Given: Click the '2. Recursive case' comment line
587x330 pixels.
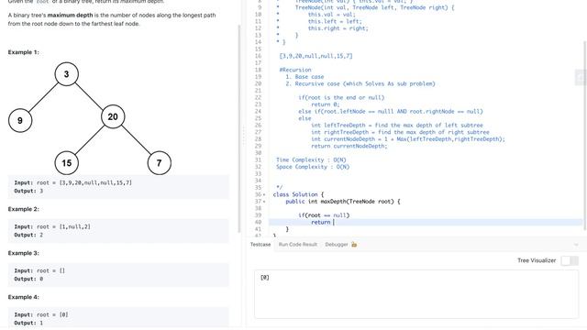Looking at the screenshot, I should [360, 83].
